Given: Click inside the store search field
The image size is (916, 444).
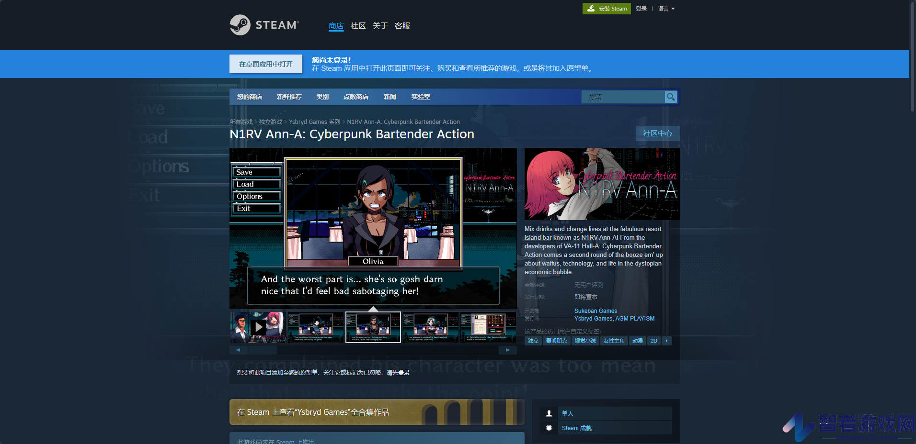Looking at the screenshot, I should (623, 97).
